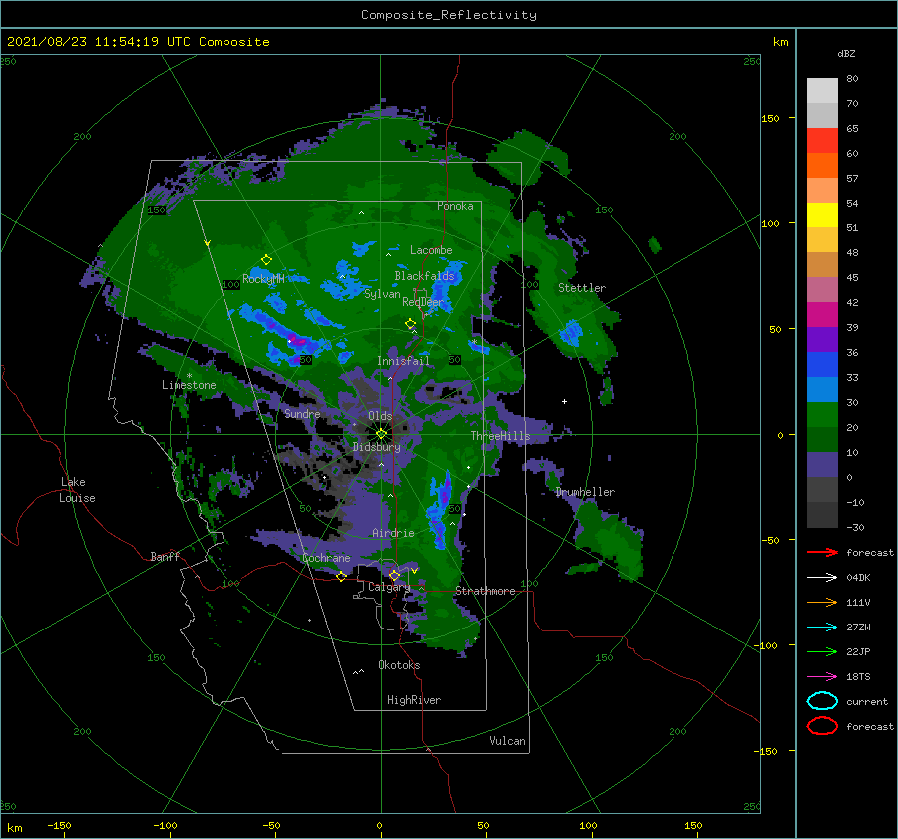898x839 pixels.
Task: Select the 80 dBZ color swatch
Action: coord(822,90)
